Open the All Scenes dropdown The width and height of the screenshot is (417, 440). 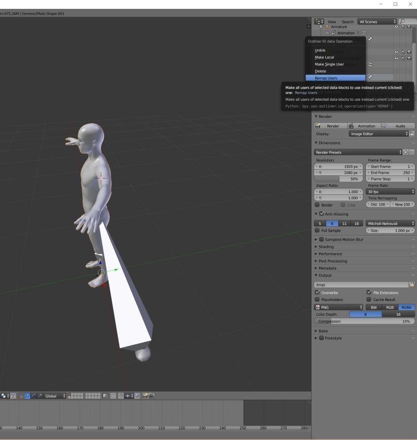pyautogui.click(x=377, y=21)
